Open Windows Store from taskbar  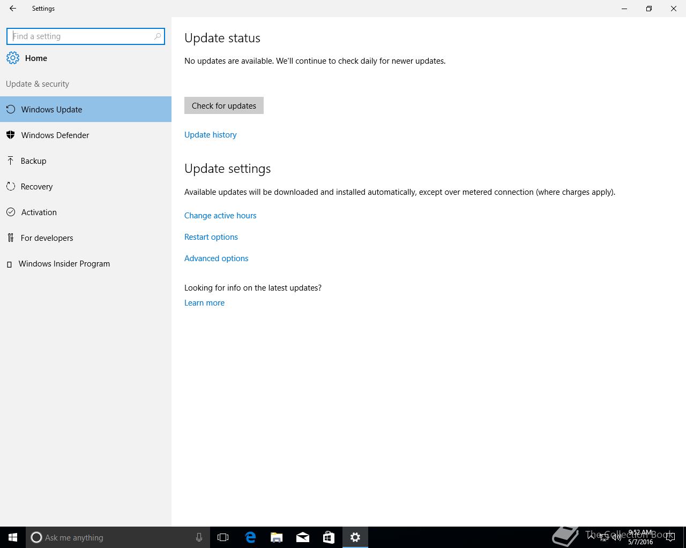click(329, 537)
